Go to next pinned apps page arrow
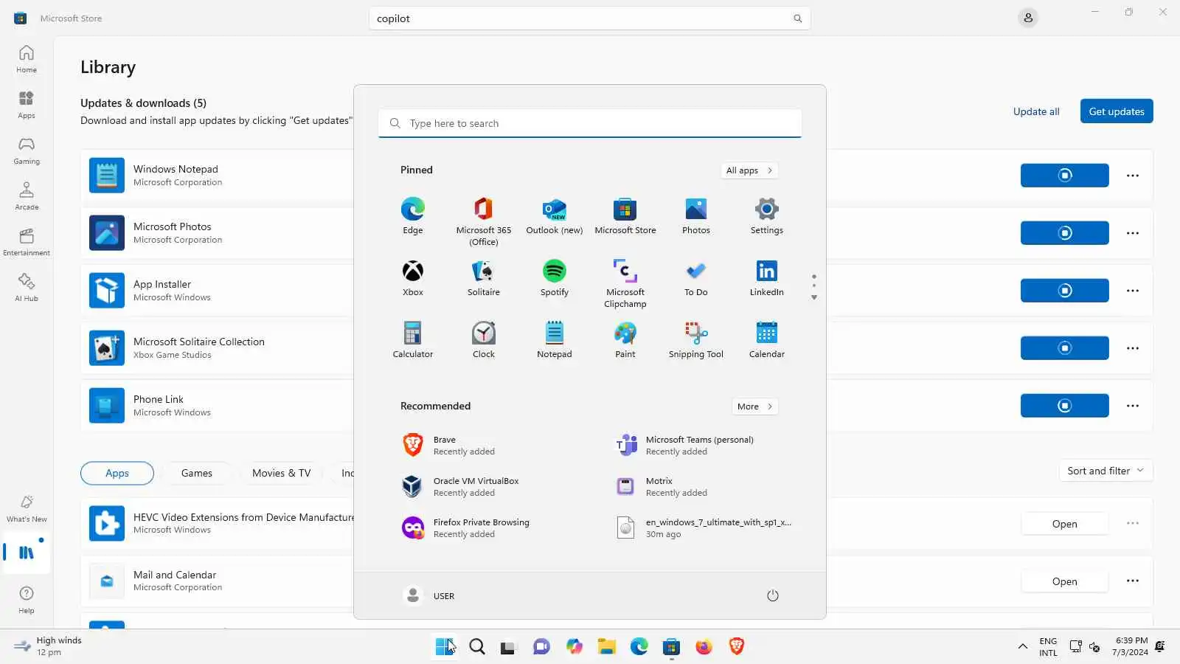1180x664 pixels. point(814,298)
